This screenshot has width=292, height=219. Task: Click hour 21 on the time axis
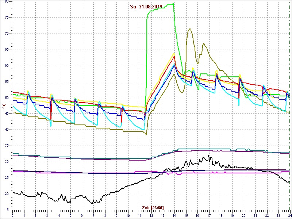point(256,215)
